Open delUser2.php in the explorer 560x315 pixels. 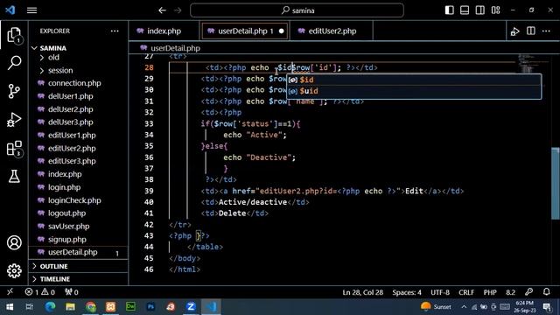click(x=70, y=109)
